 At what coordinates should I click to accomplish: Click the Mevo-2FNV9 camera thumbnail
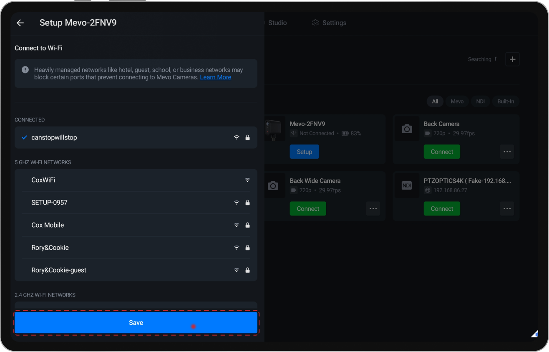(274, 129)
